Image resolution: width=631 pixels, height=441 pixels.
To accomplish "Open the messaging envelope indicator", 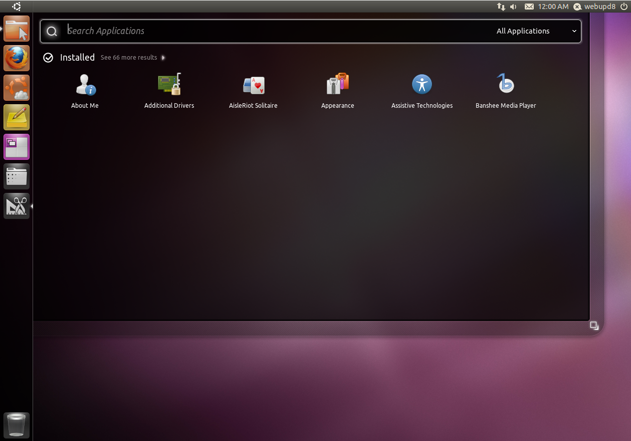I will point(529,7).
